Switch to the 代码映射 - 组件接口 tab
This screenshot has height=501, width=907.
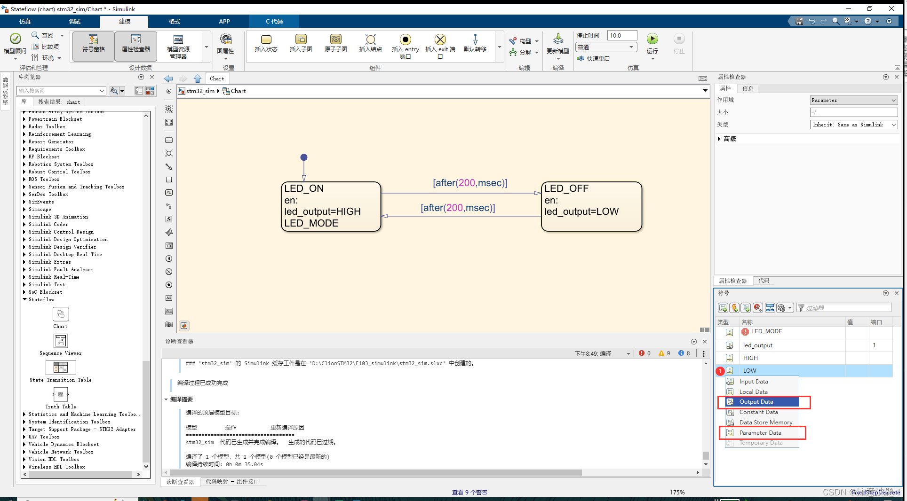tap(232, 482)
